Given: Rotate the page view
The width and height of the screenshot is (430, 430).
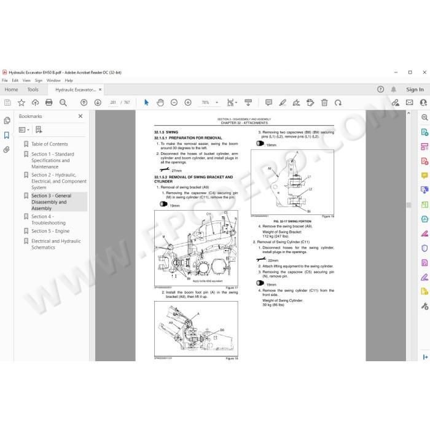Looking at the screenshot, I should click(338, 103).
